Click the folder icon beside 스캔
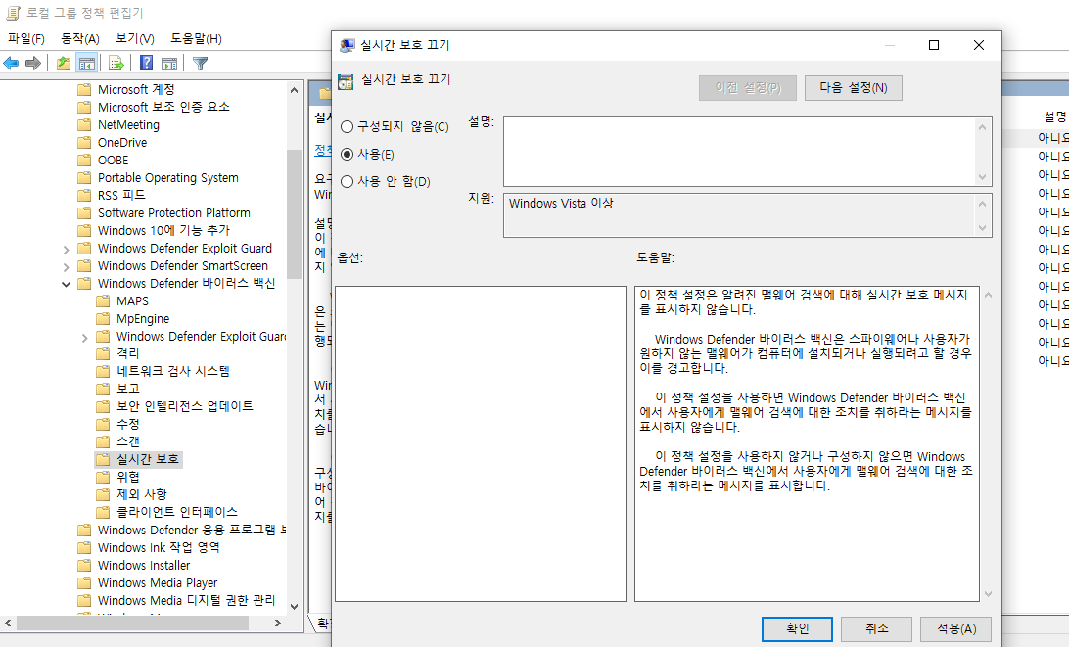The width and height of the screenshot is (1069, 647). click(103, 441)
